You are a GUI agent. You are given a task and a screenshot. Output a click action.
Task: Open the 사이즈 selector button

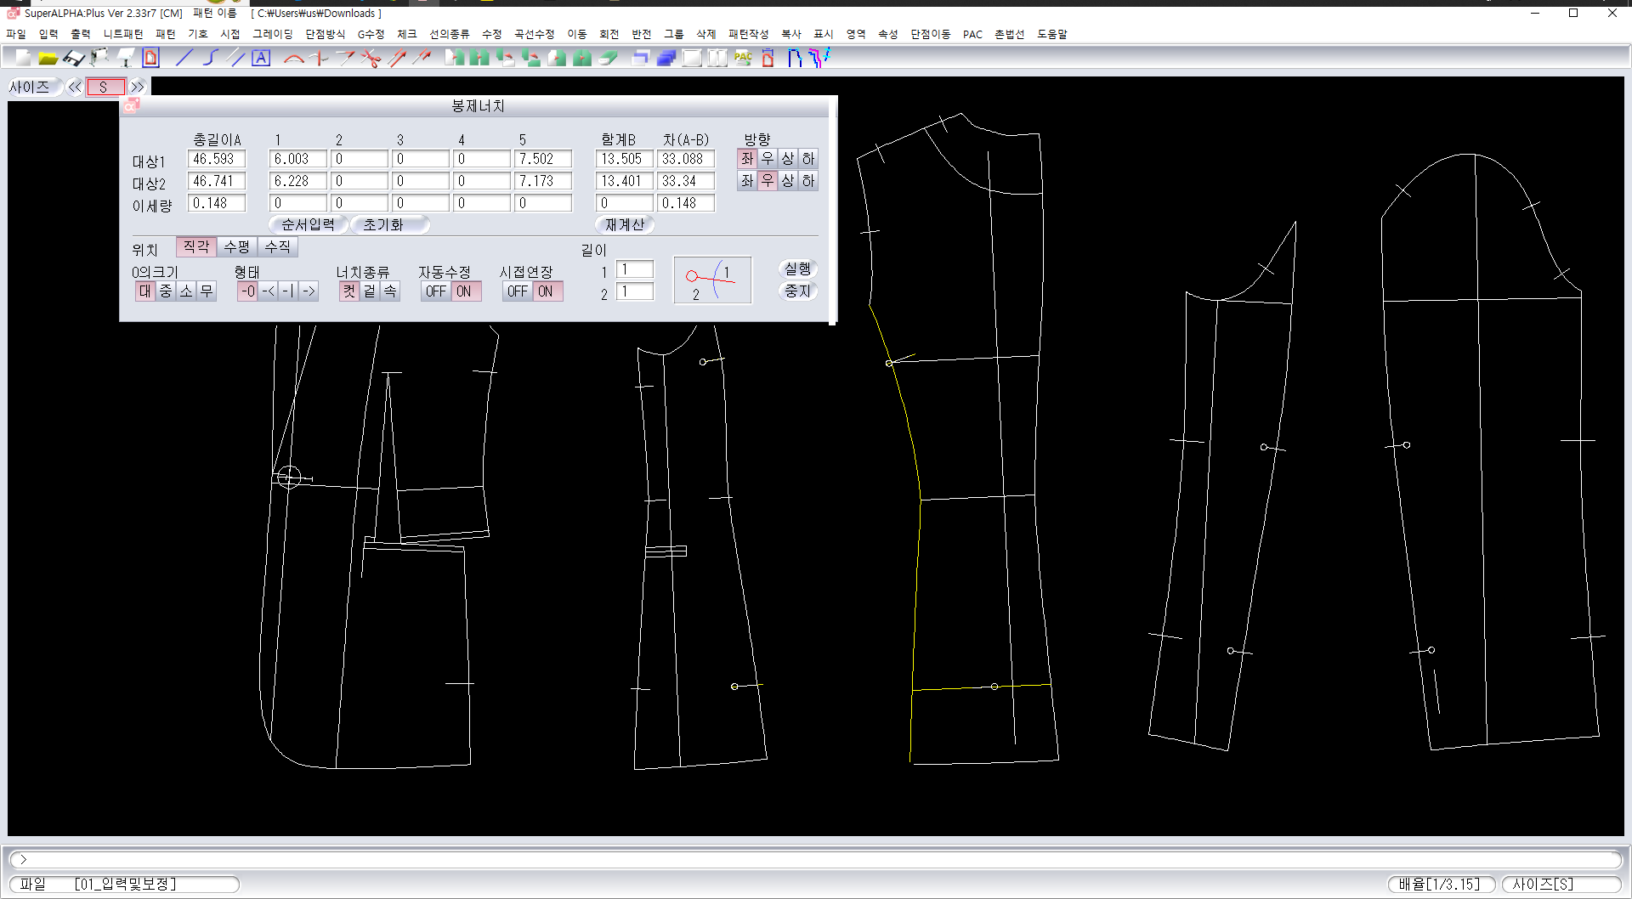pyautogui.click(x=31, y=87)
